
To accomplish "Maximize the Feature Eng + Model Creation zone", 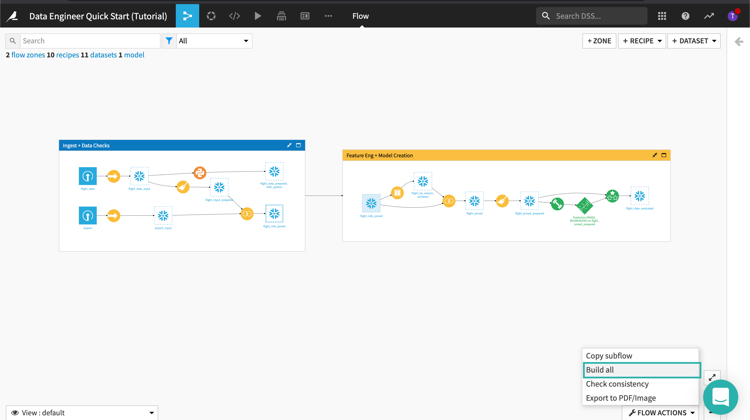I will click(x=664, y=155).
